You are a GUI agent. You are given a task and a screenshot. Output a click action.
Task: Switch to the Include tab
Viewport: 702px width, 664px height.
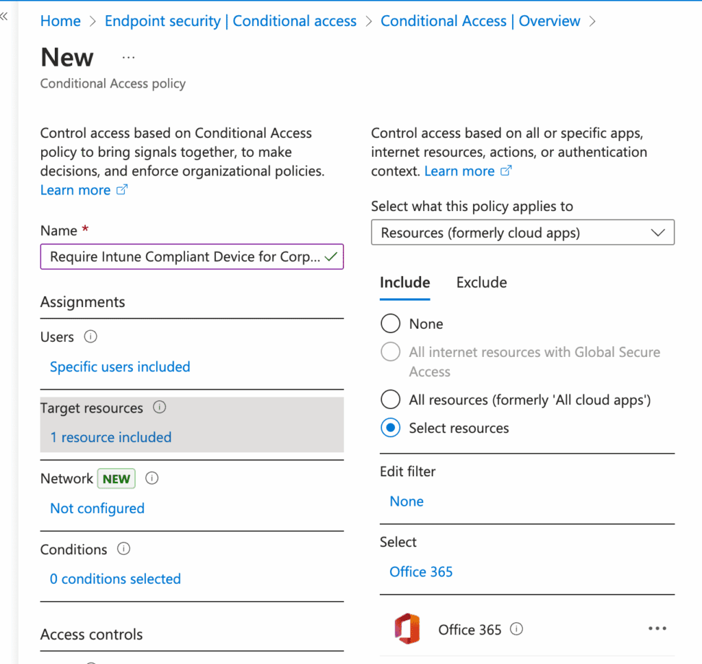click(x=404, y=282)
